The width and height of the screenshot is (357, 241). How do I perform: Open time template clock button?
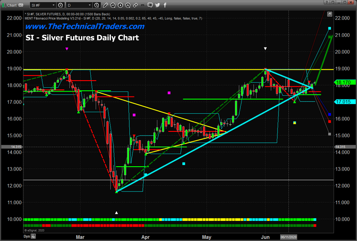97,5
